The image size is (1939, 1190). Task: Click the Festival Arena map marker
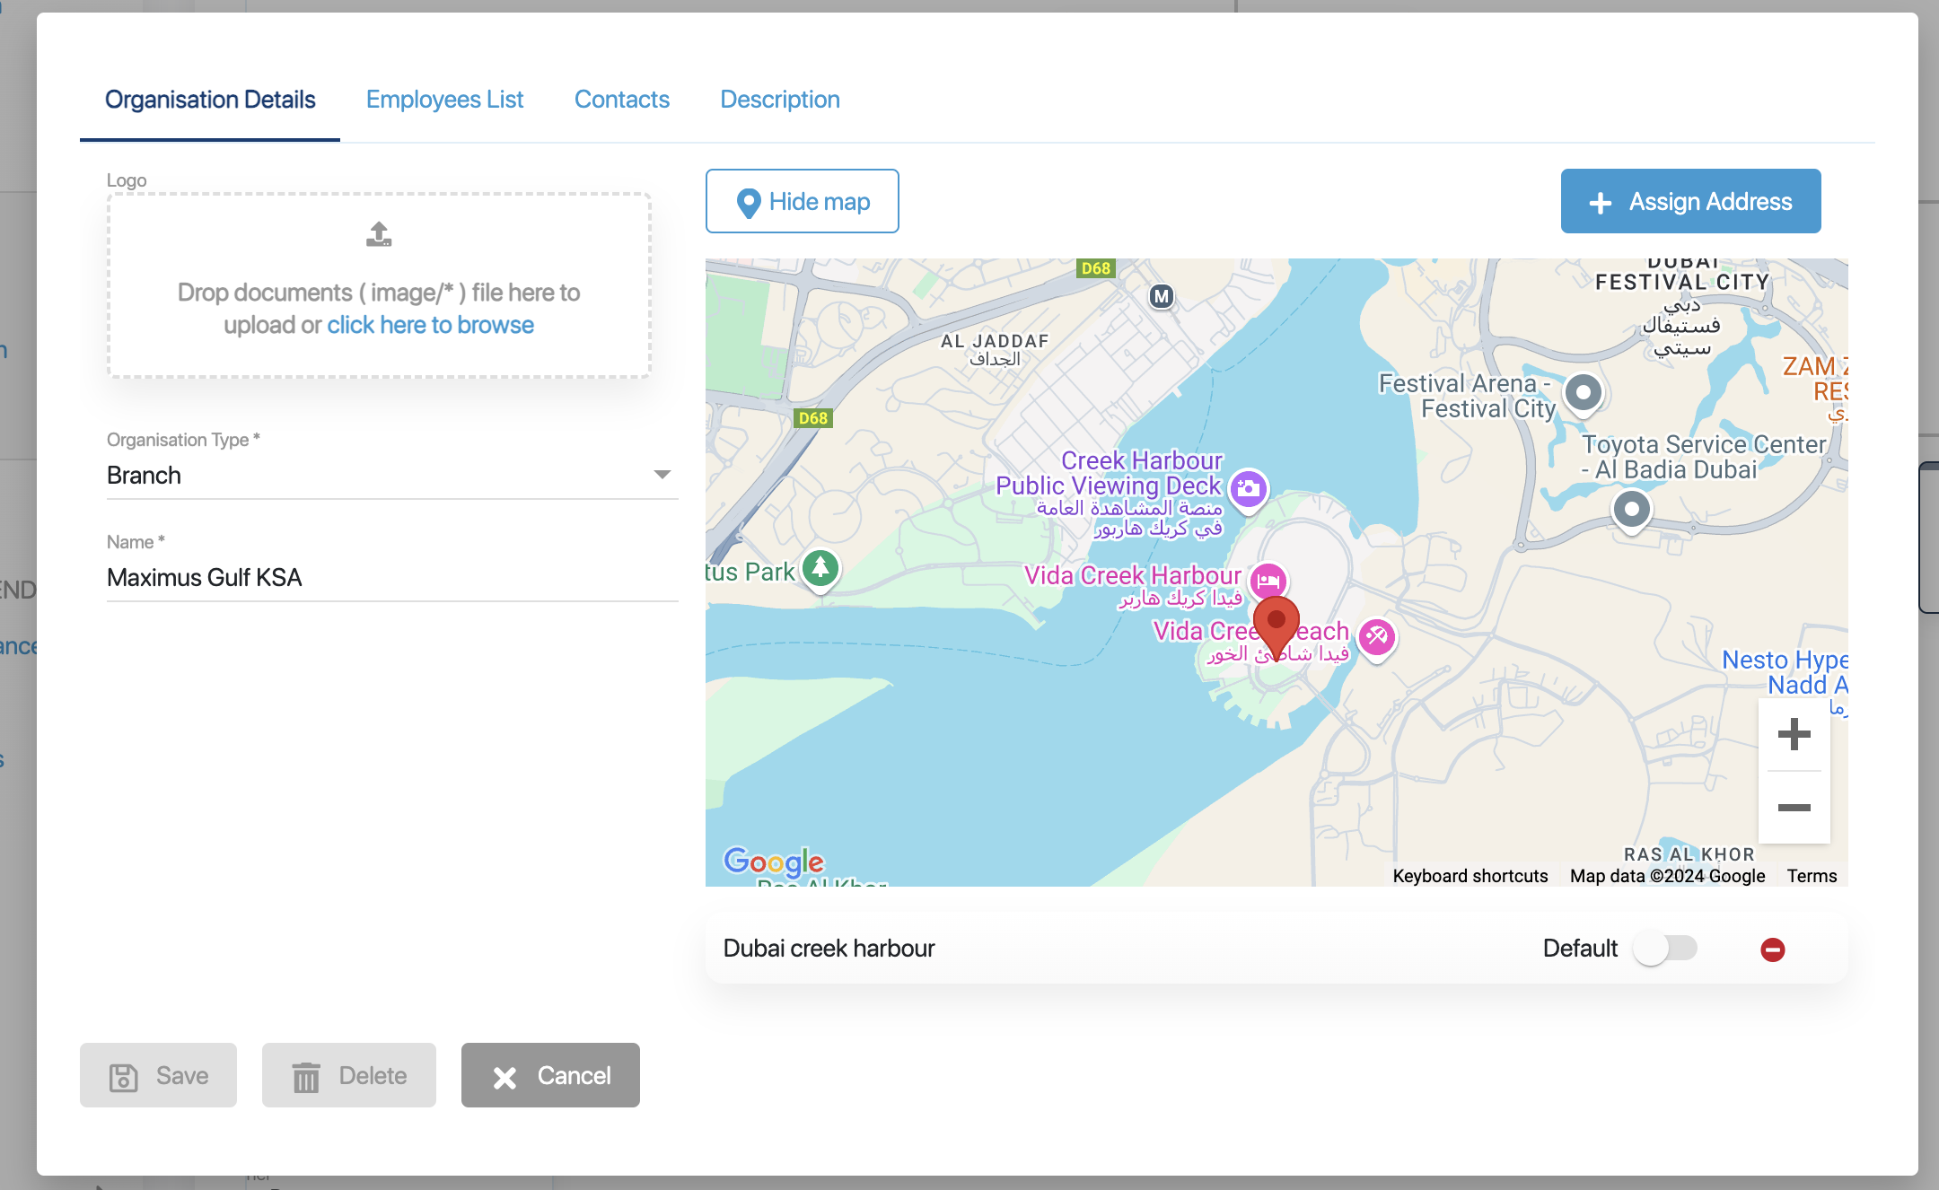tap(1584, 392)
